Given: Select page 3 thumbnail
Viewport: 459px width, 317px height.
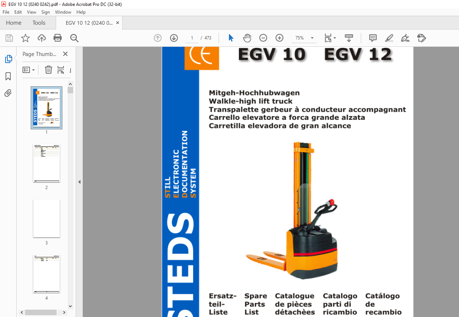Looking at the screenshot, I should pyautogui.click(x=47, y=219).
